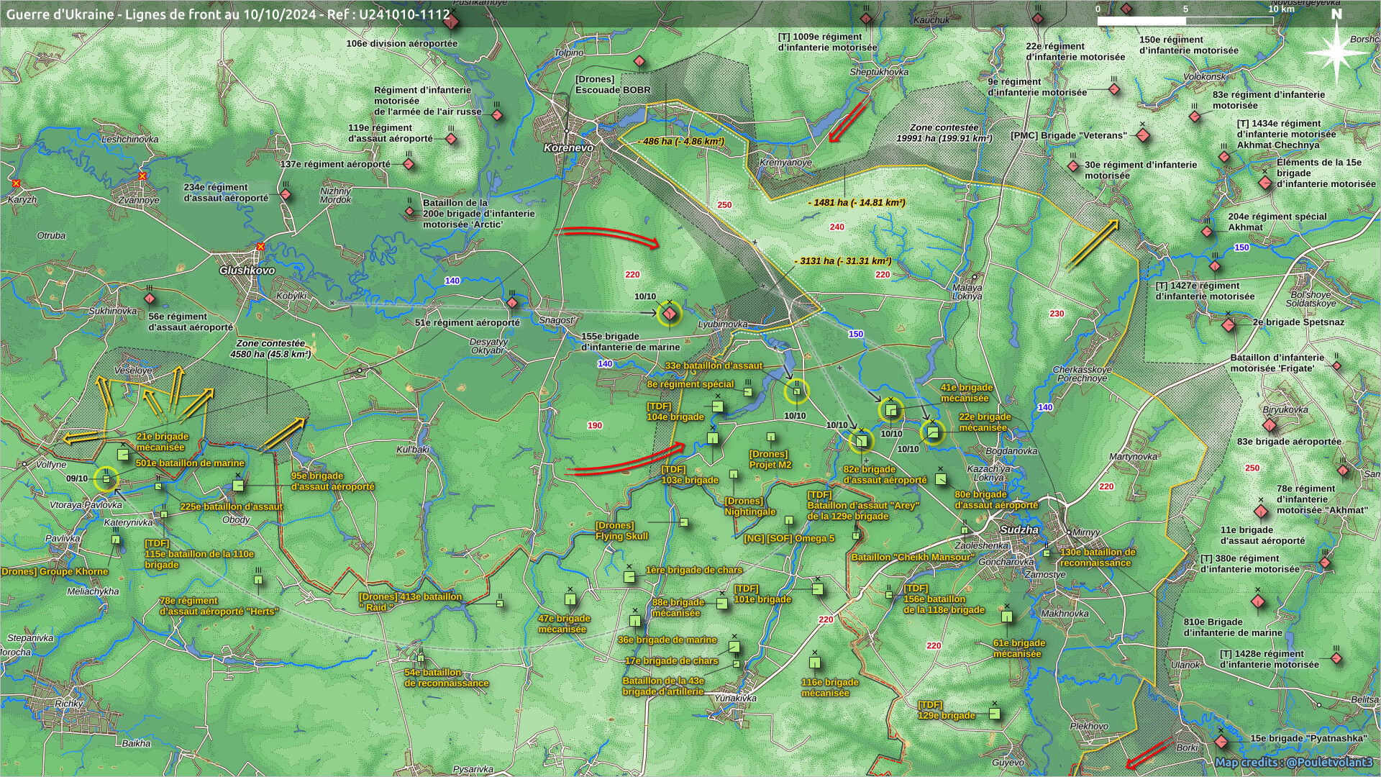Click the 2e brigade Spetsnaz red diamond

pos(1229,324)
